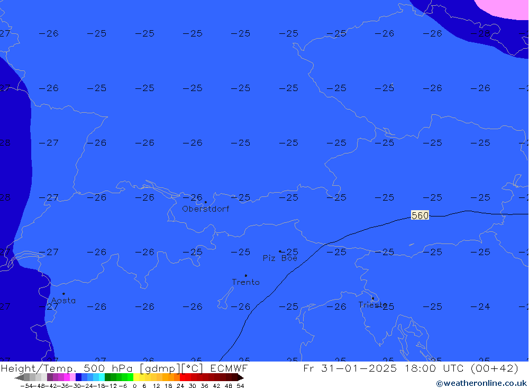Select the Trento location dot
Screen dimensions: 529x388
pos(245,275)
